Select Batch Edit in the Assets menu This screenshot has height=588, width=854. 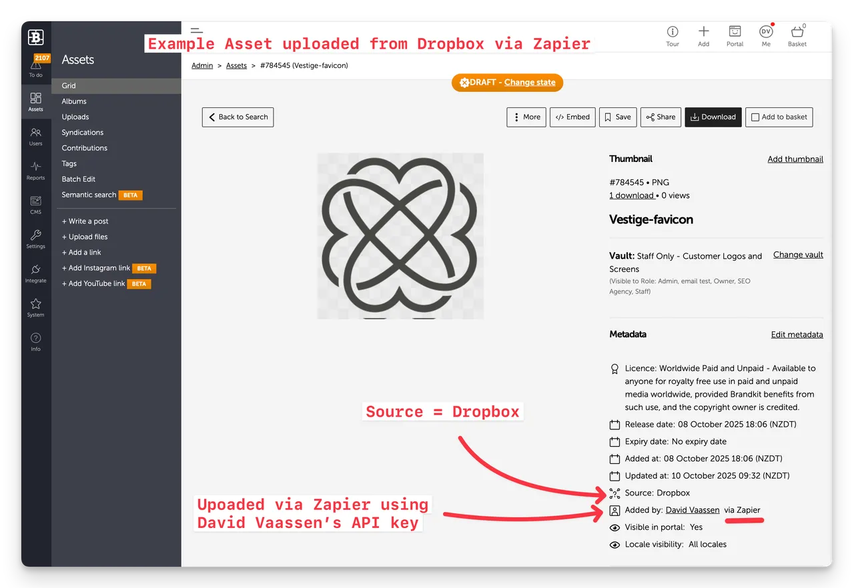click(79, 179)
